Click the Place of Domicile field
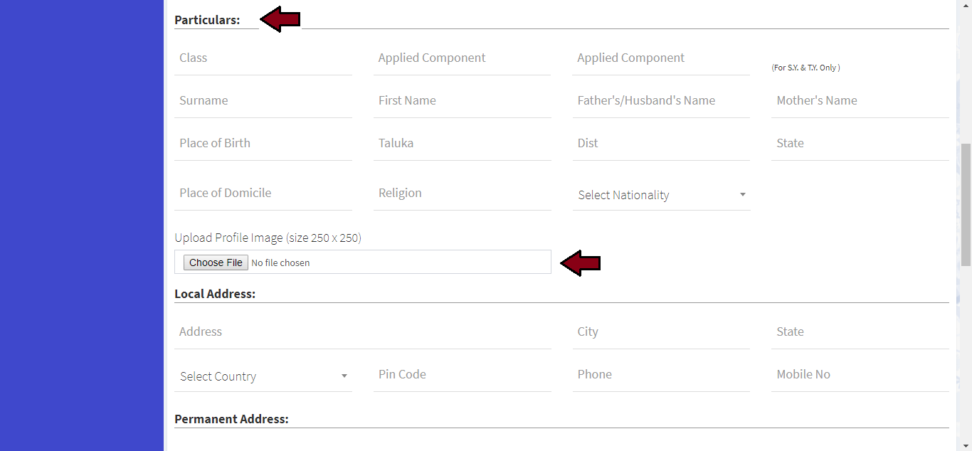Screen dimensions: 972x451 (x=263, y=193)
